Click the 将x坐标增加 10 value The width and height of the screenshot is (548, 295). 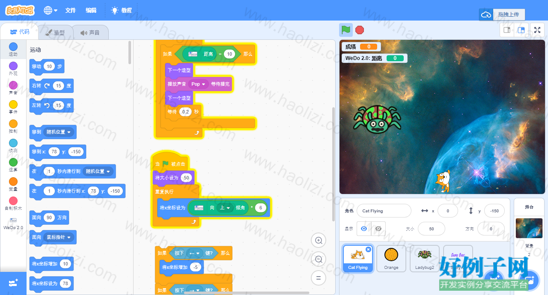[66, 264]
